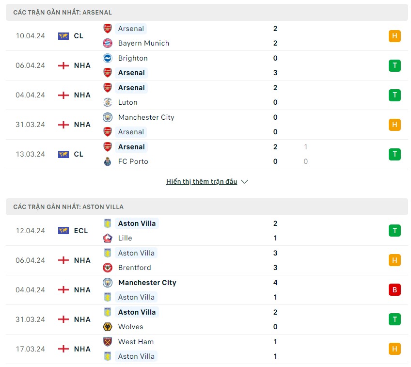Select the Aston Villa team name against Wolves
This screenshot has width=411, height=367.
point(137,312)
